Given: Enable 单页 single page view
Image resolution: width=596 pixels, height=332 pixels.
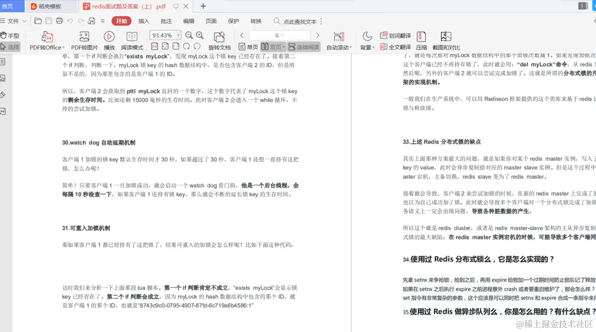Looking at the screenshot, I should pos(248,47).
